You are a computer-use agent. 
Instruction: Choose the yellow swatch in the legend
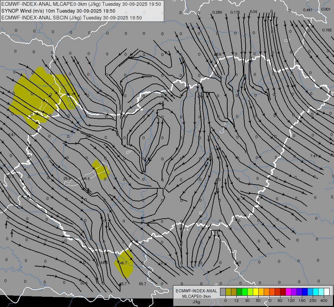(x=256, y=292)
